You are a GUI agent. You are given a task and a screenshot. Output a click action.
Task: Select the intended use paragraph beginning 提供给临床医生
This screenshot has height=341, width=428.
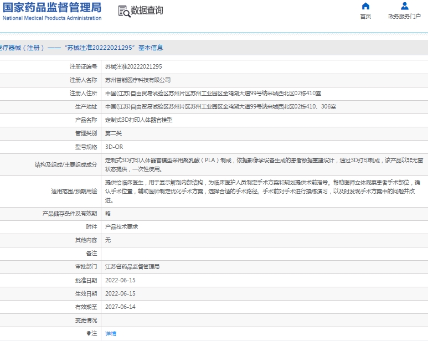pos(262,192)
